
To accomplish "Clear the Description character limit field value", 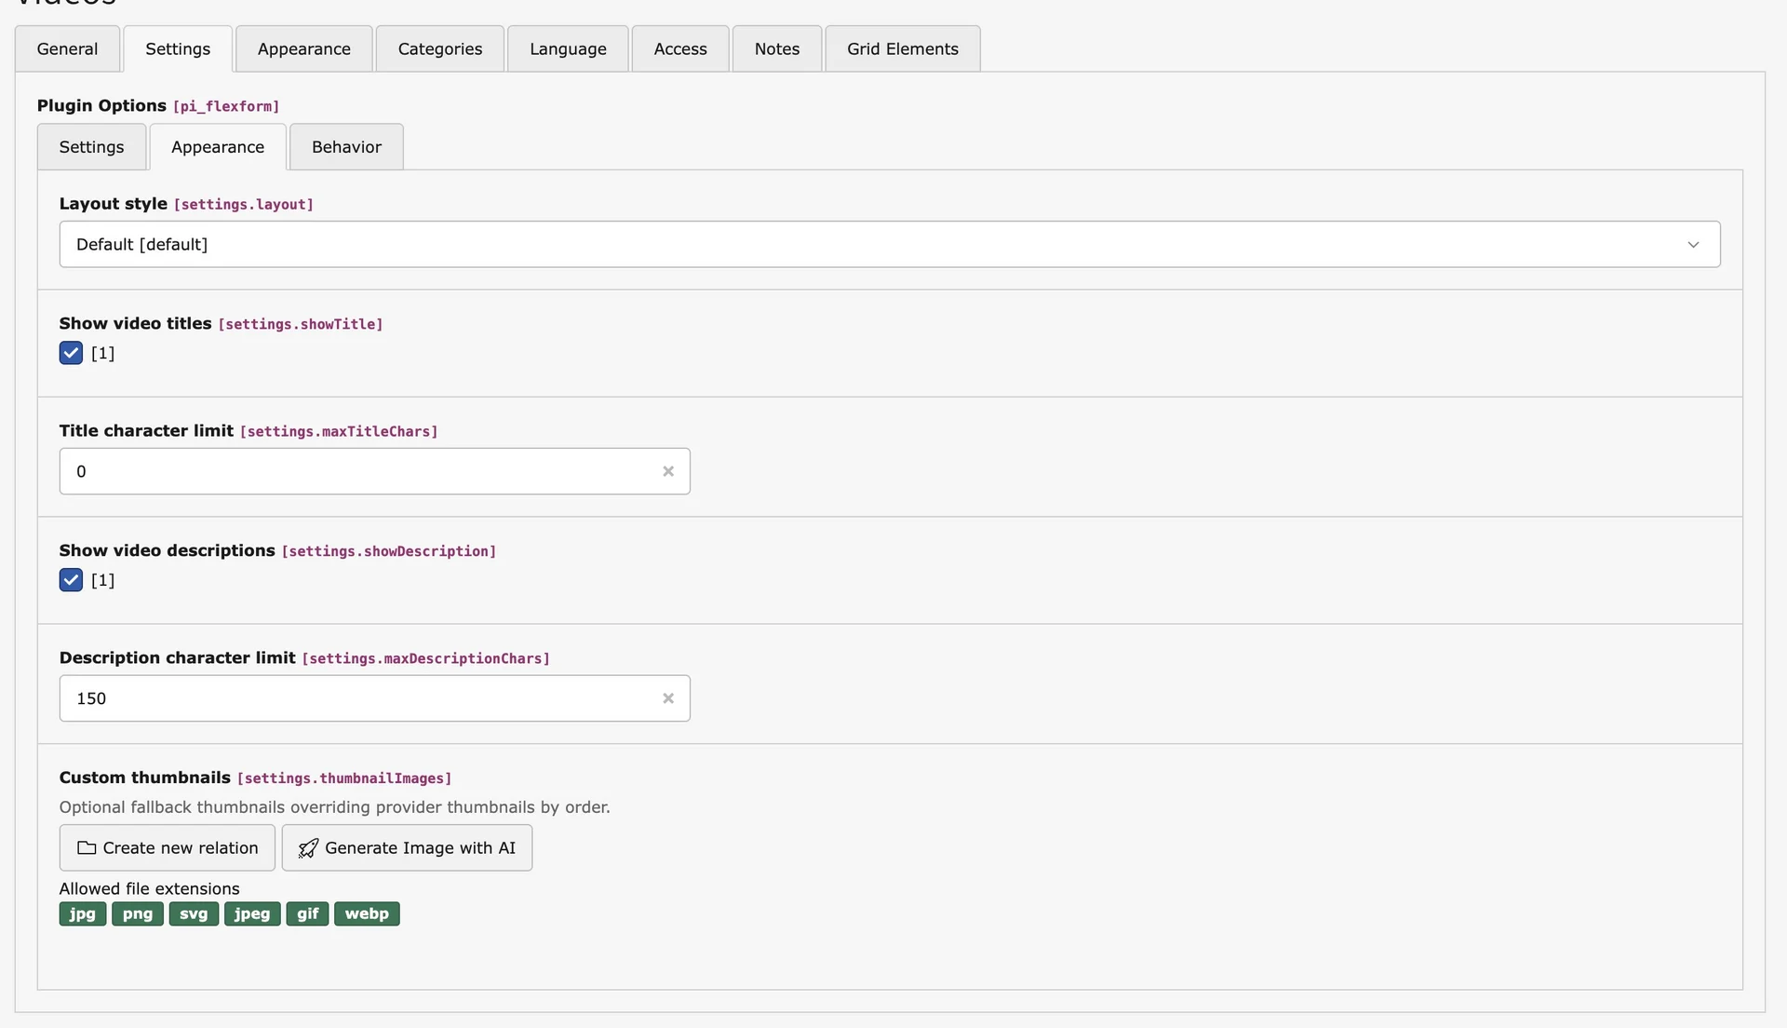I will 668,697.
